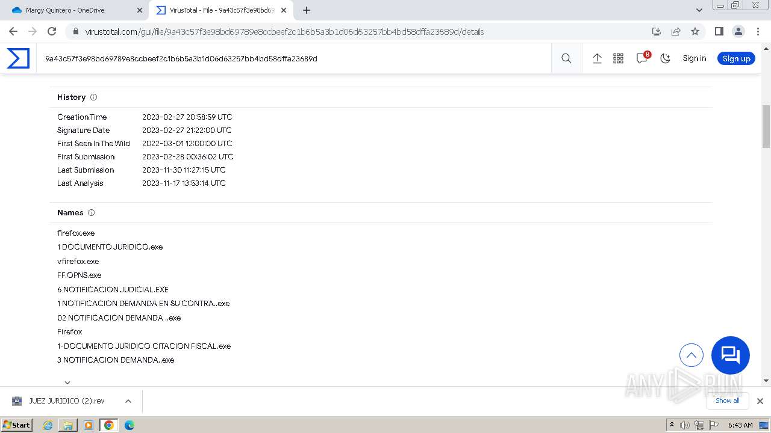Click the system clock 6:43 AM
771x433 pixels.
pos(740,425)
